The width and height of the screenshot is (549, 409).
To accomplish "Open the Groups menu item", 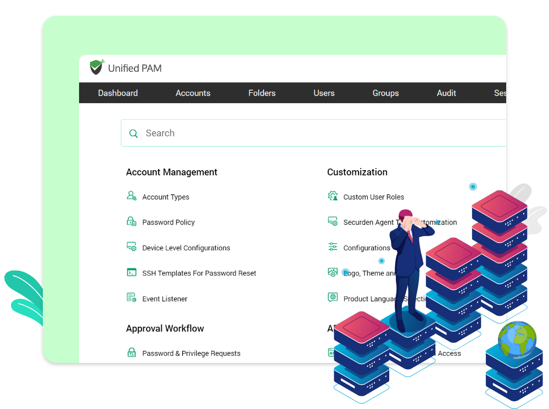I will (385, 93).
